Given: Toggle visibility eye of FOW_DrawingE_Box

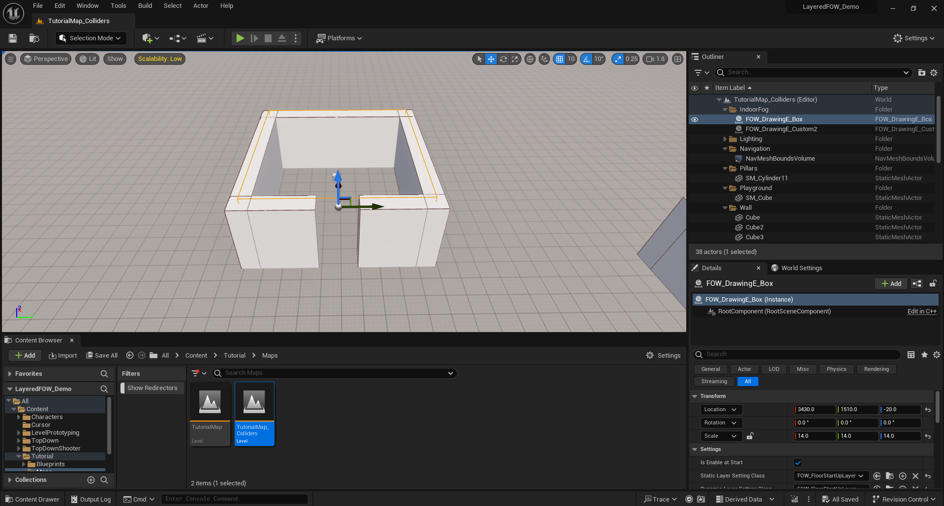Looking at the screenshot, I should click(x=695, y=119).
